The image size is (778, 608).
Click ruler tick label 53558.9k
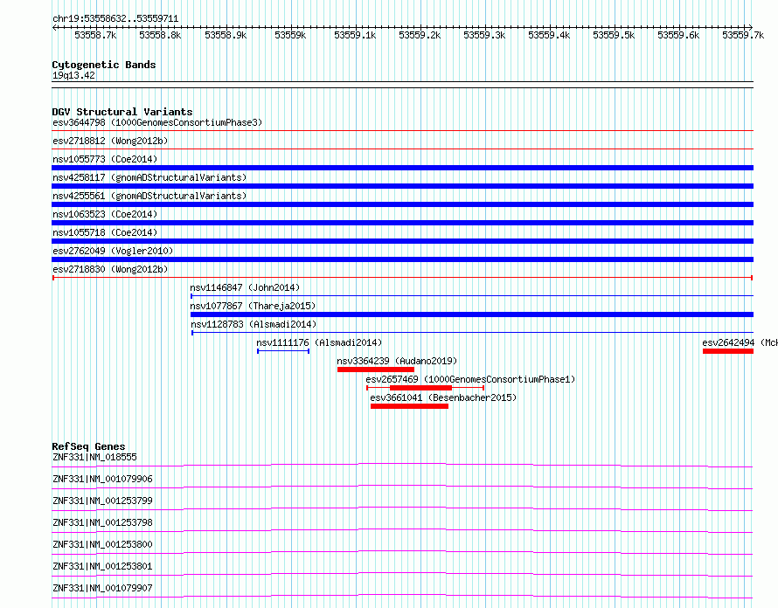226,35
